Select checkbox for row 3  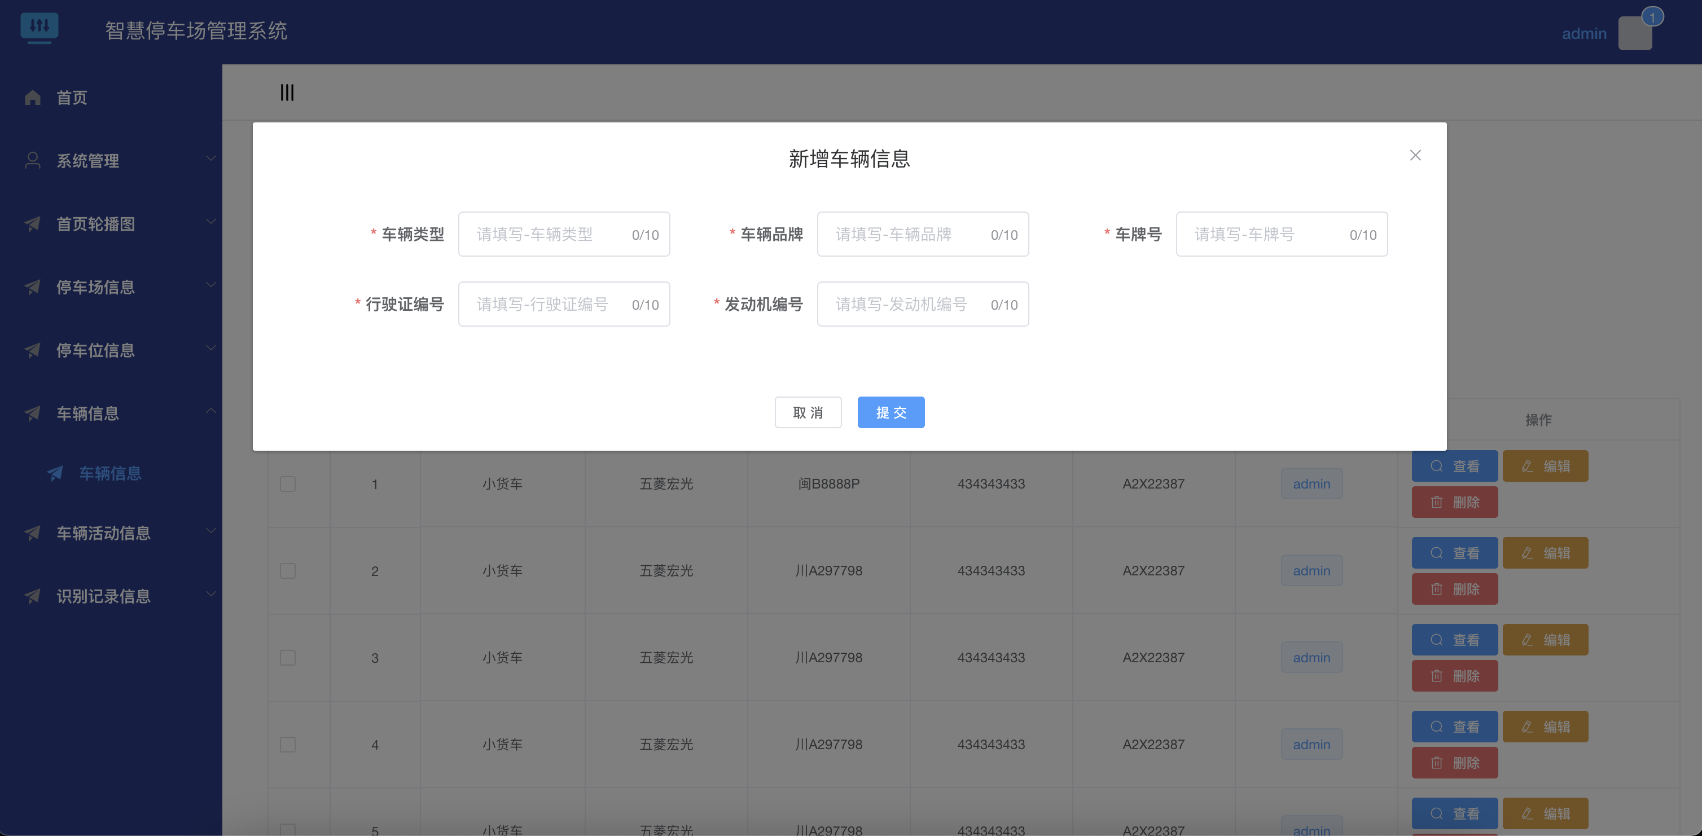point(287,658)
